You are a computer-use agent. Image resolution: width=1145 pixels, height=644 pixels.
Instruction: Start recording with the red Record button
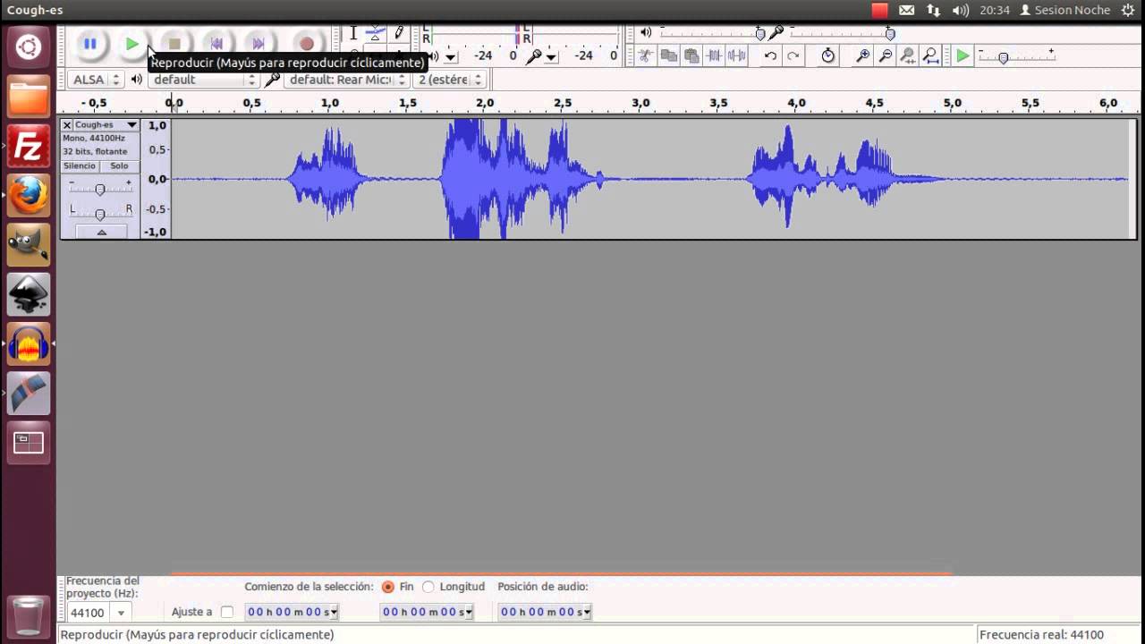click(306, 43)
